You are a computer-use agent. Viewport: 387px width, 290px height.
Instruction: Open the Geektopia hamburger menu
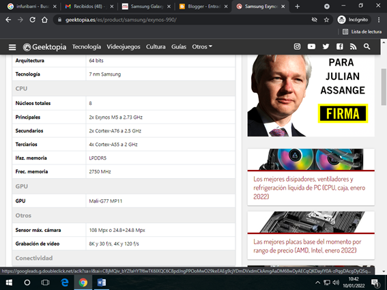(12, 47)
